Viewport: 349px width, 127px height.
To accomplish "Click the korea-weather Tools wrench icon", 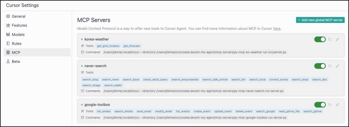I will [82, 46].
